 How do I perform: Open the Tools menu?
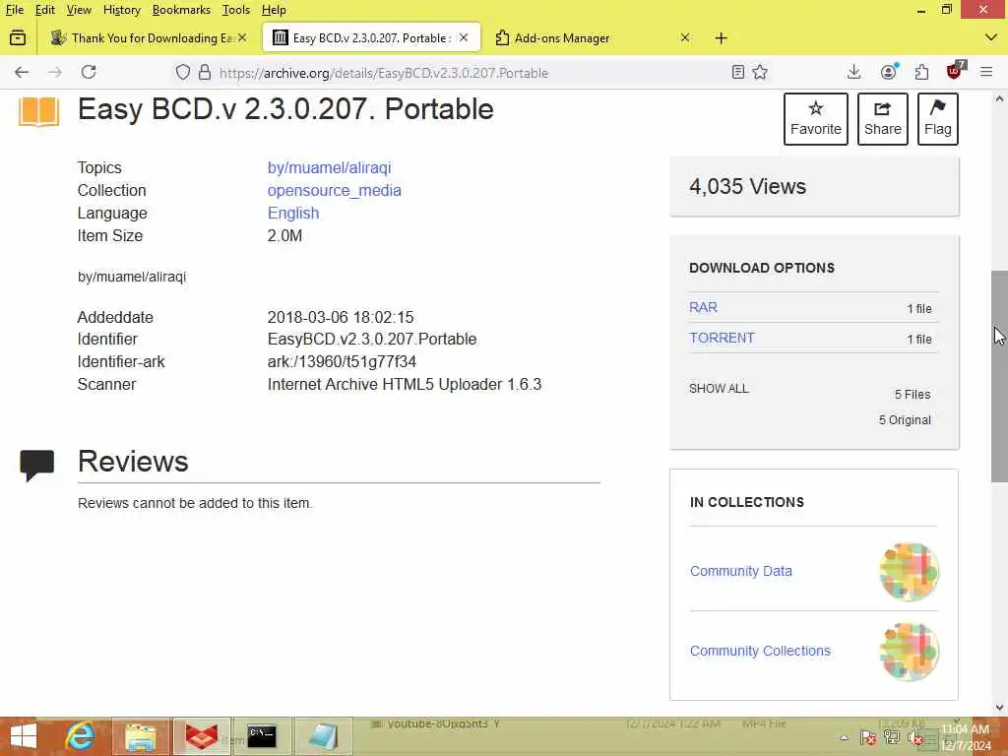[236, 10]
